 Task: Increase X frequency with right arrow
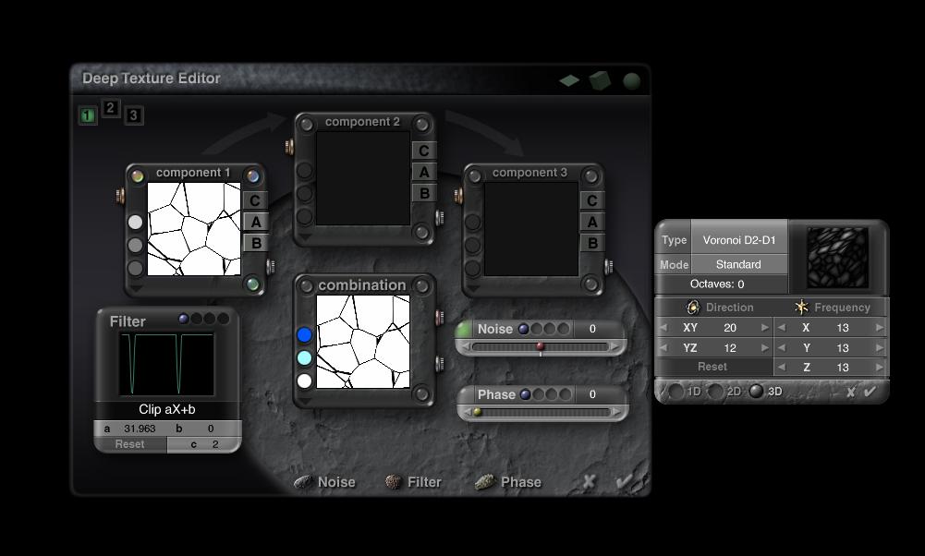[880, 327]
